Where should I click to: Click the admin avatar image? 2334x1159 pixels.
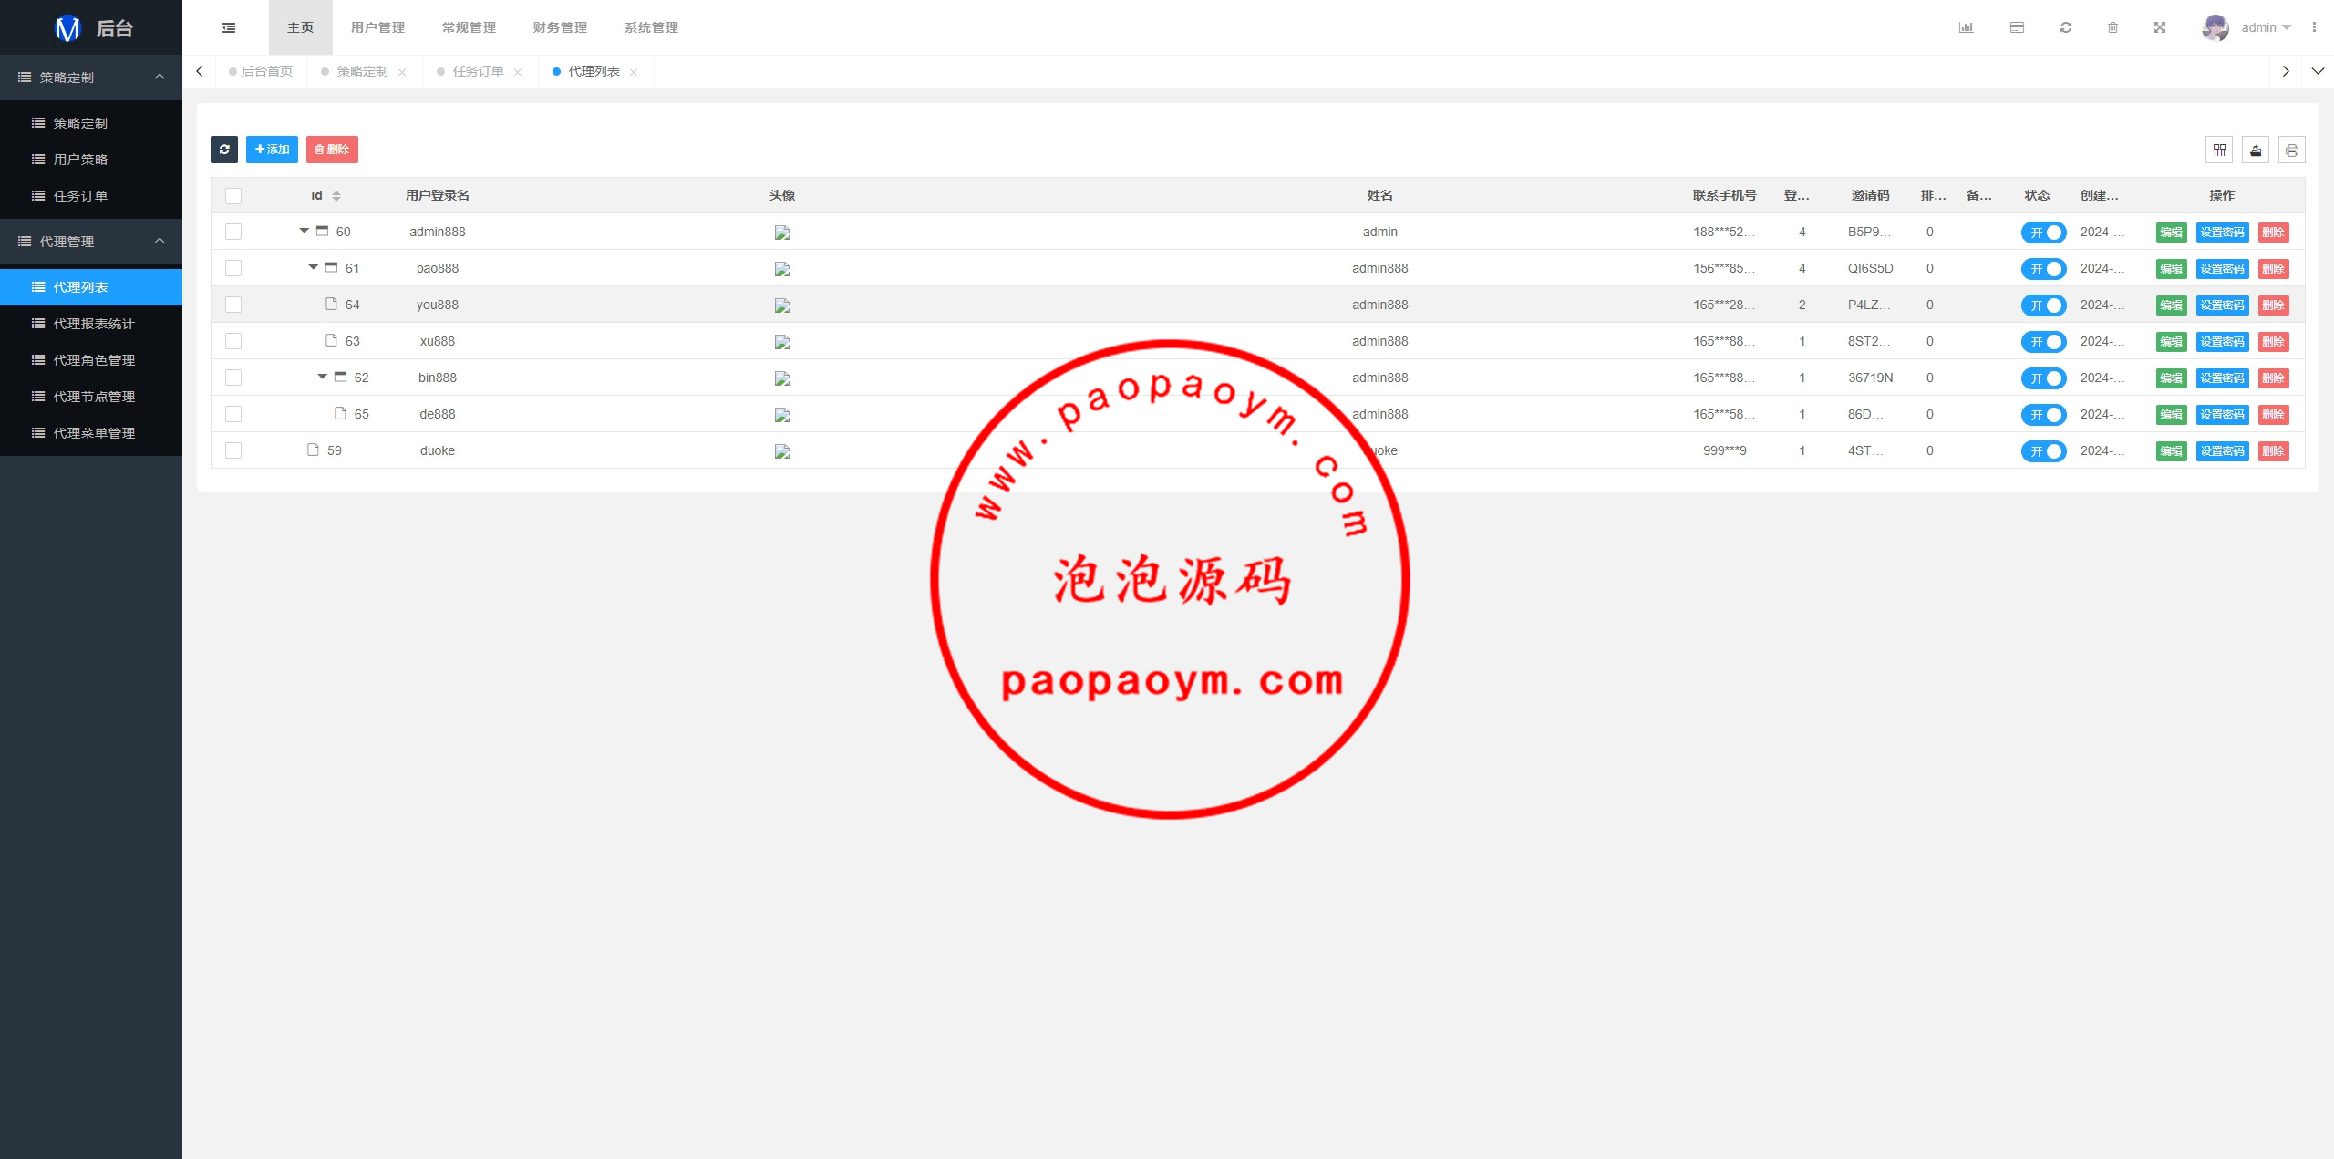[x=2215, y=27]
